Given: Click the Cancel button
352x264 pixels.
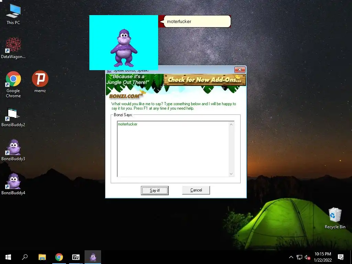Looking at the screenshot, I should click(196, 190).
